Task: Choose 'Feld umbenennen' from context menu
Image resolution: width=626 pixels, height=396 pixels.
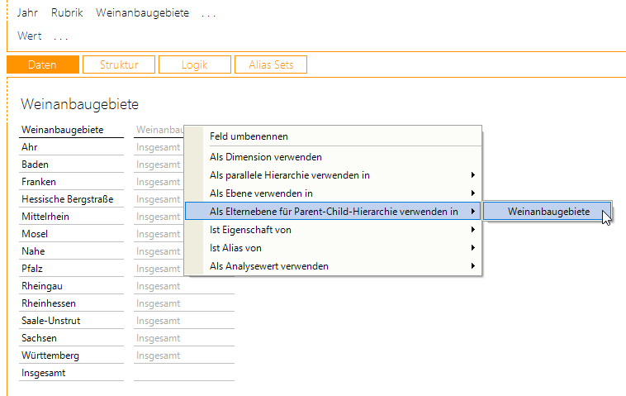Action: click(249, 136)
